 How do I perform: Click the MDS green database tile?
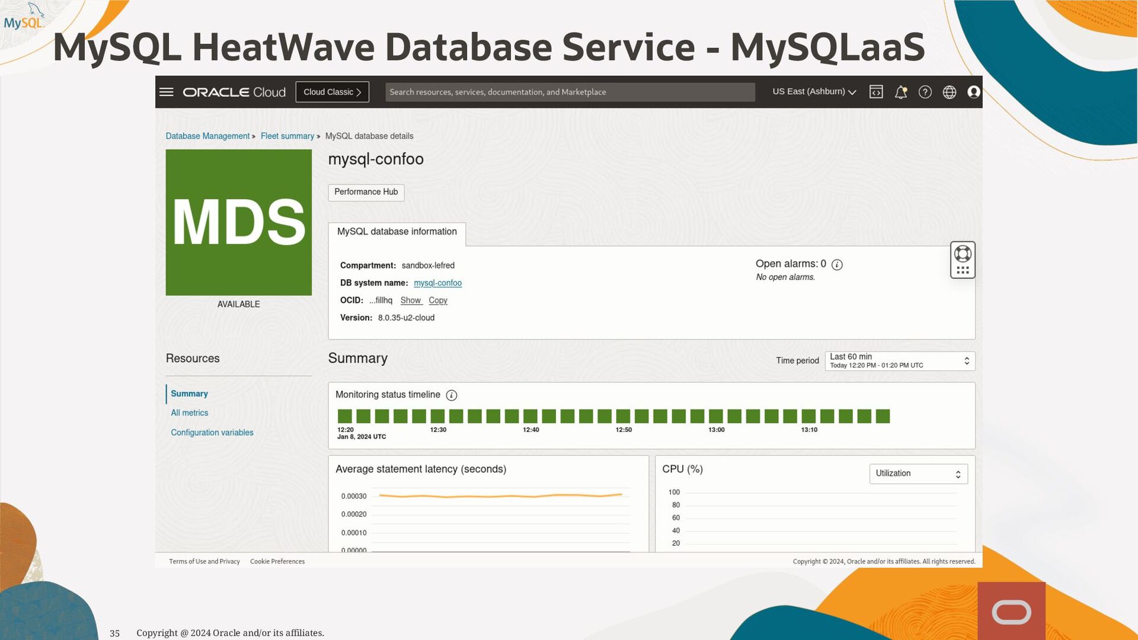(x=239, y=222)
